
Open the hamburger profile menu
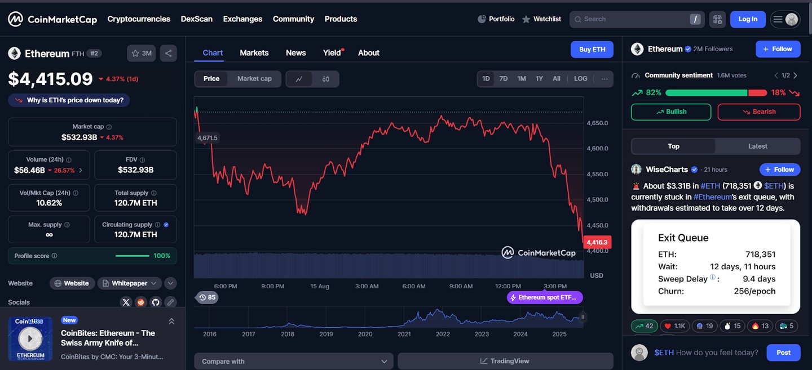[x=785, y=19]
